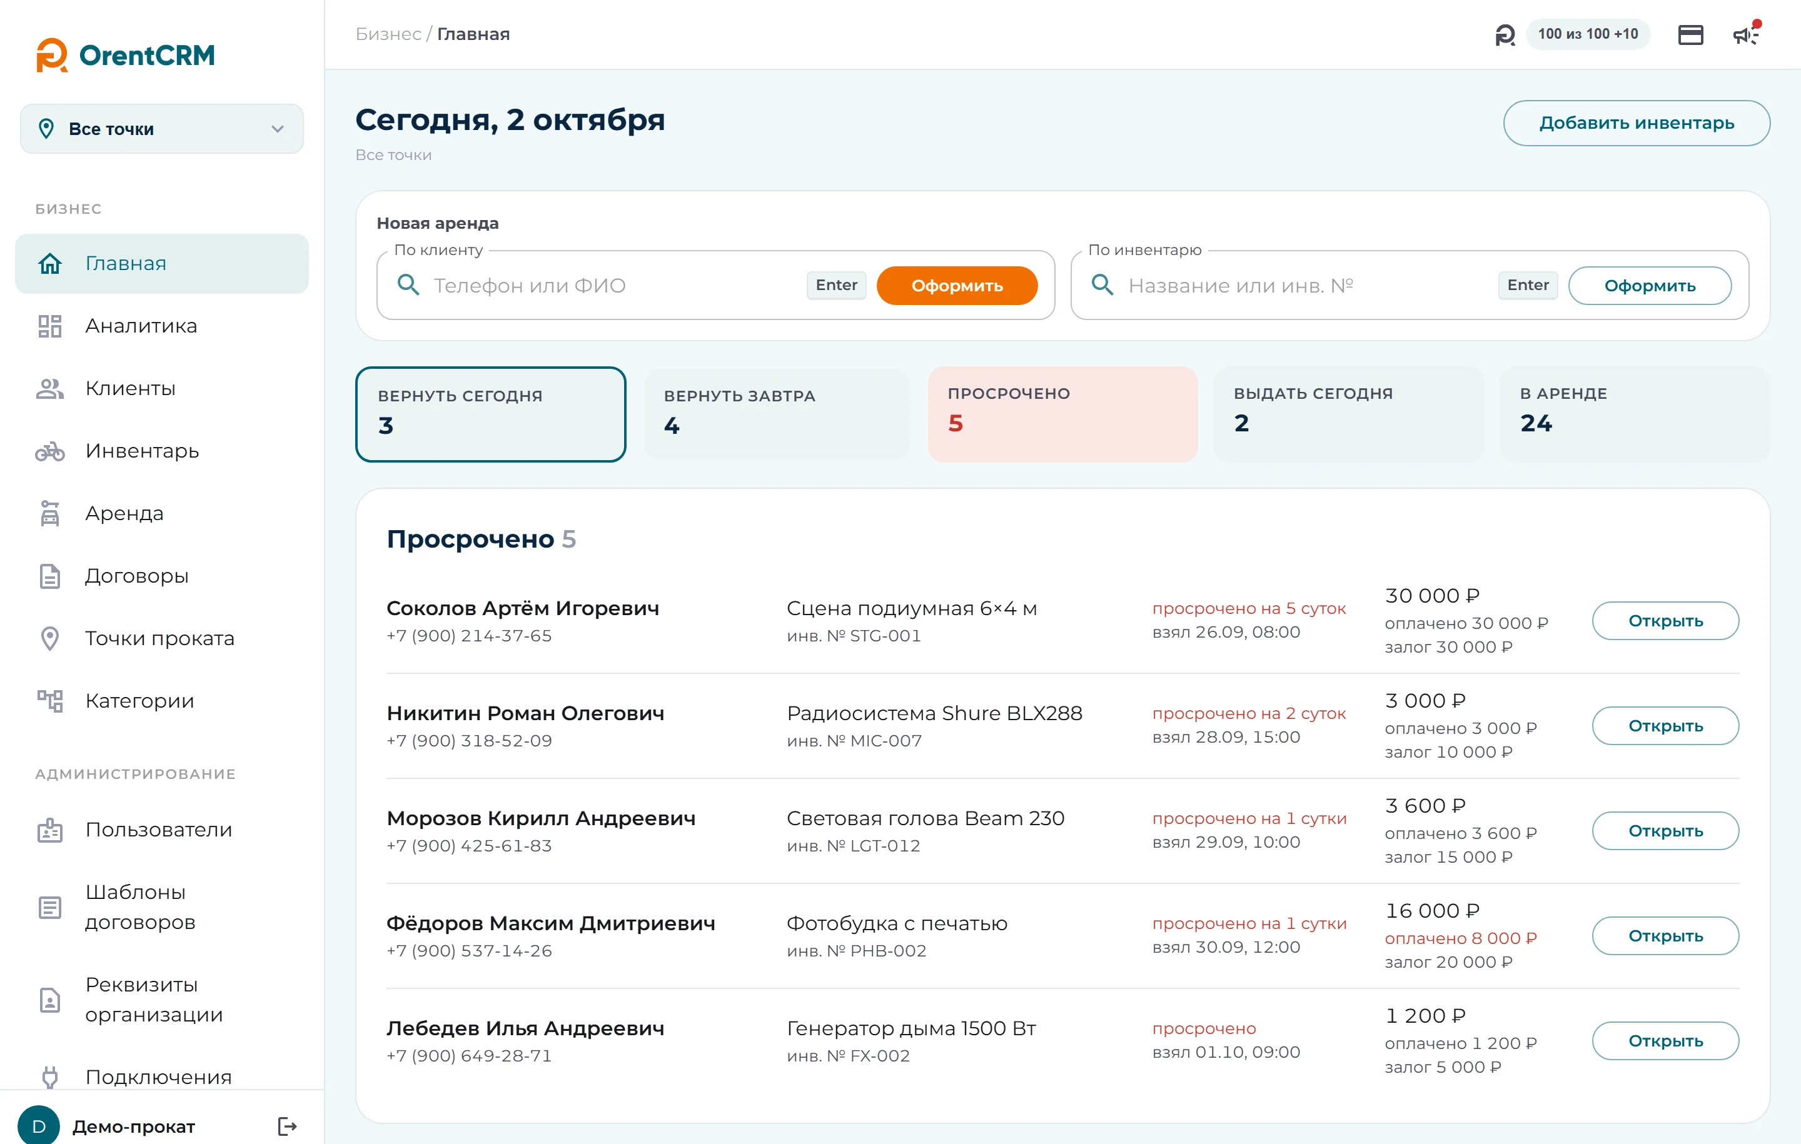The height and width of the screenshot is (1144, 1801).
Task: Click the Пользователи badge icon
Action: coord(50,830)
